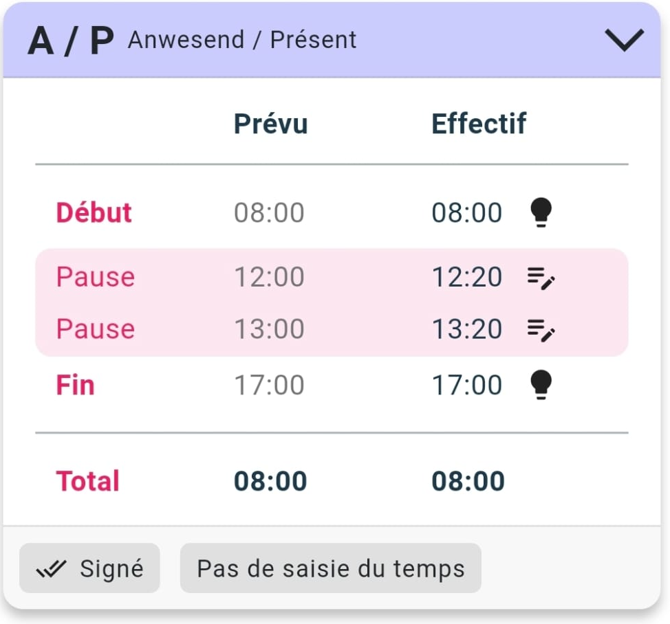Click the planned start time 08:00
Viewport: 670px width, 624px height.
point(269,213)
